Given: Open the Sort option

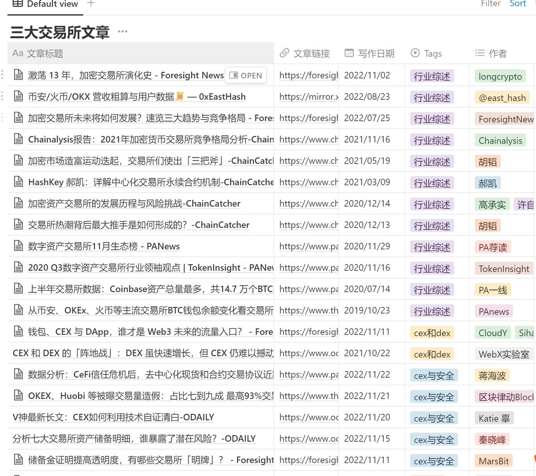Looking at the screenshot, I should (x=518, y=4).
